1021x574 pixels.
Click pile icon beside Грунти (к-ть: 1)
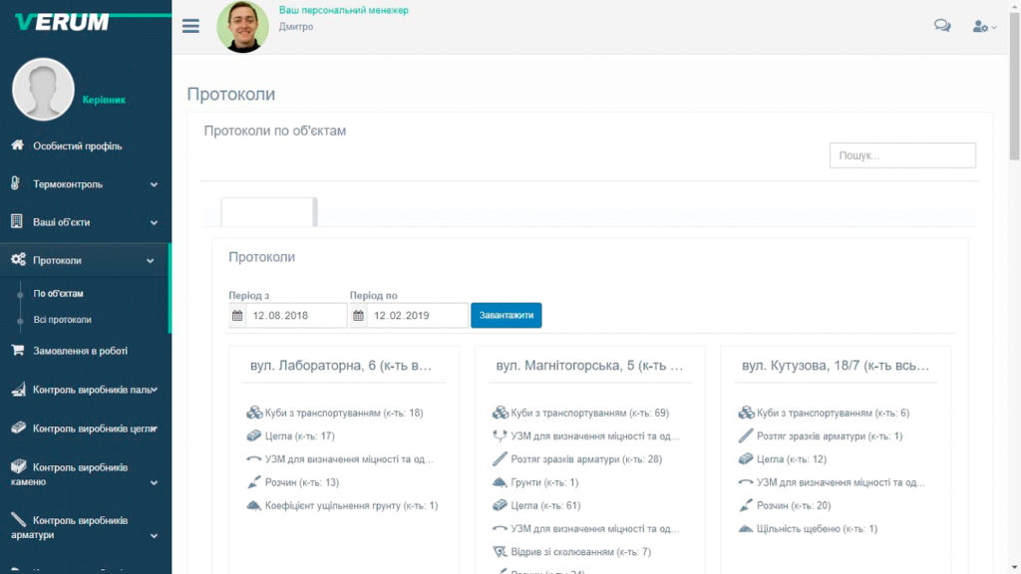(500, 482)
